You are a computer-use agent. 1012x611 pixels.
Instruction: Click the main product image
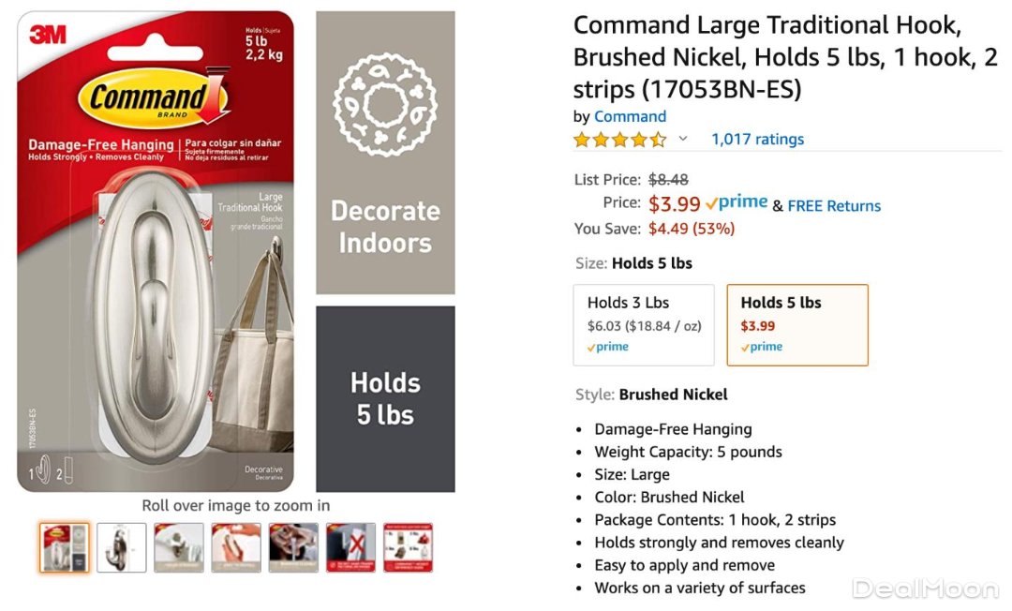point(156,251)
